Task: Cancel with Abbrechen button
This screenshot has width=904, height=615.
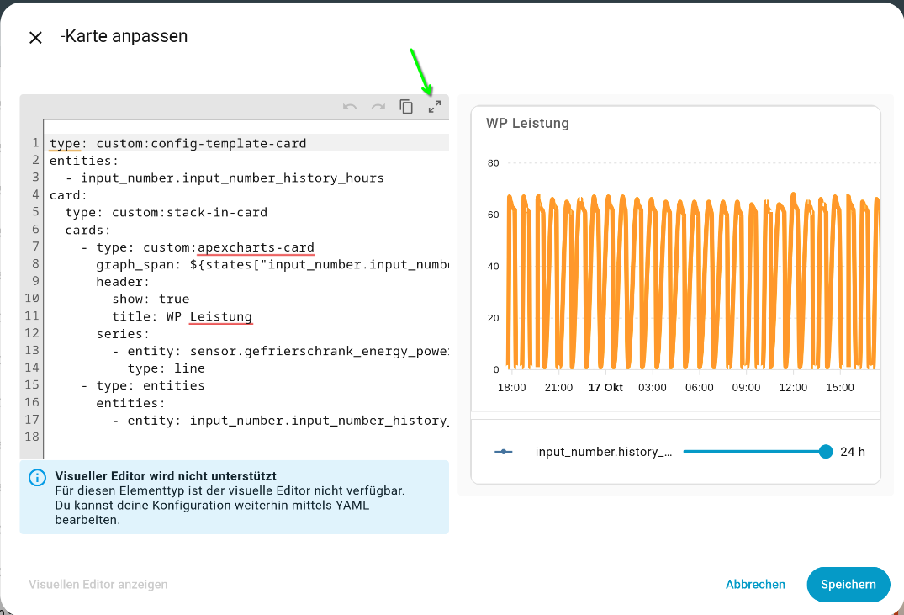Action: click(755, 585)
